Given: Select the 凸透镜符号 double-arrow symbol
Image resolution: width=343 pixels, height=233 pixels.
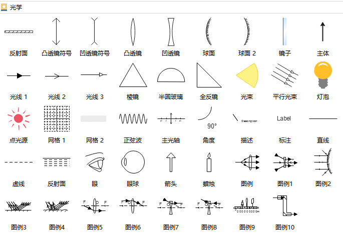Looking at the screenshot, I should [x=56, y=31].
